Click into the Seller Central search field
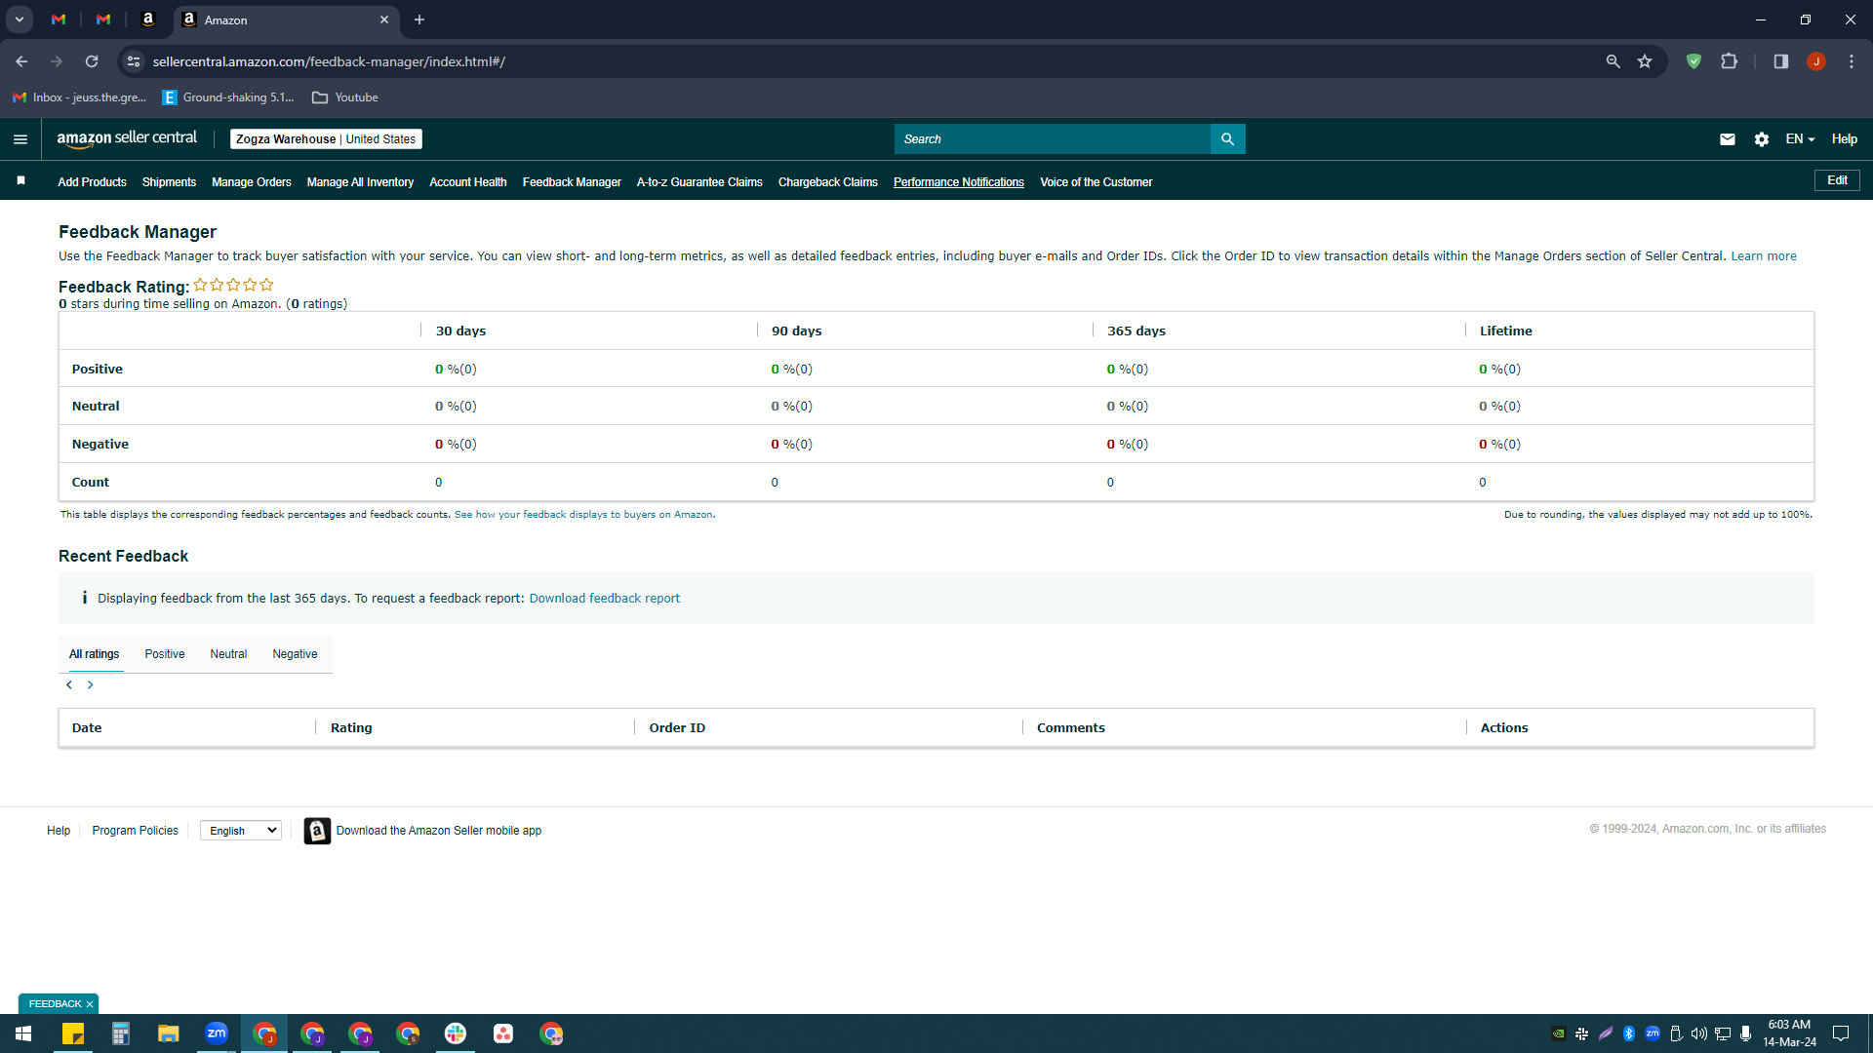Image resolution: width=1873 pixels, height=1053 pixels. click(1053, 139)
